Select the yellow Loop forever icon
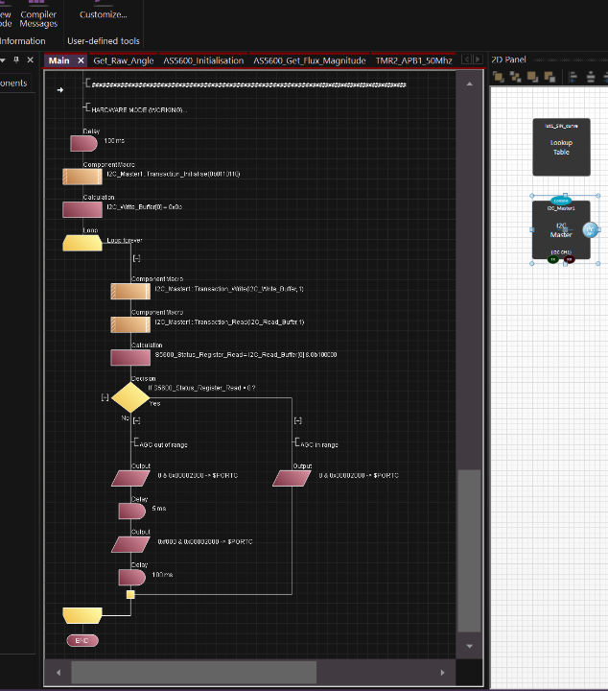The width and height of the screenshot is (608, 691). point(82,243)
